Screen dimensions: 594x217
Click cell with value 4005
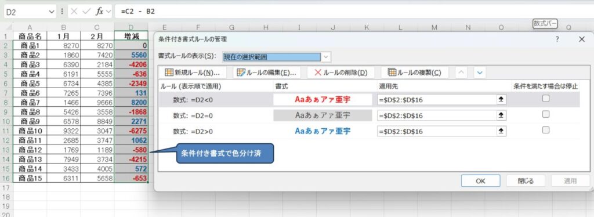pos(97,169)
